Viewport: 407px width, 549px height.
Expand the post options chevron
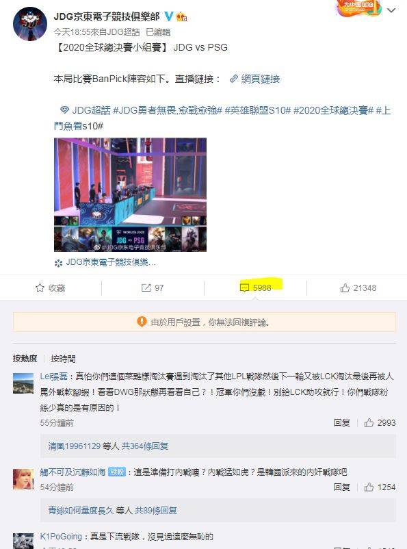point(391,10)
